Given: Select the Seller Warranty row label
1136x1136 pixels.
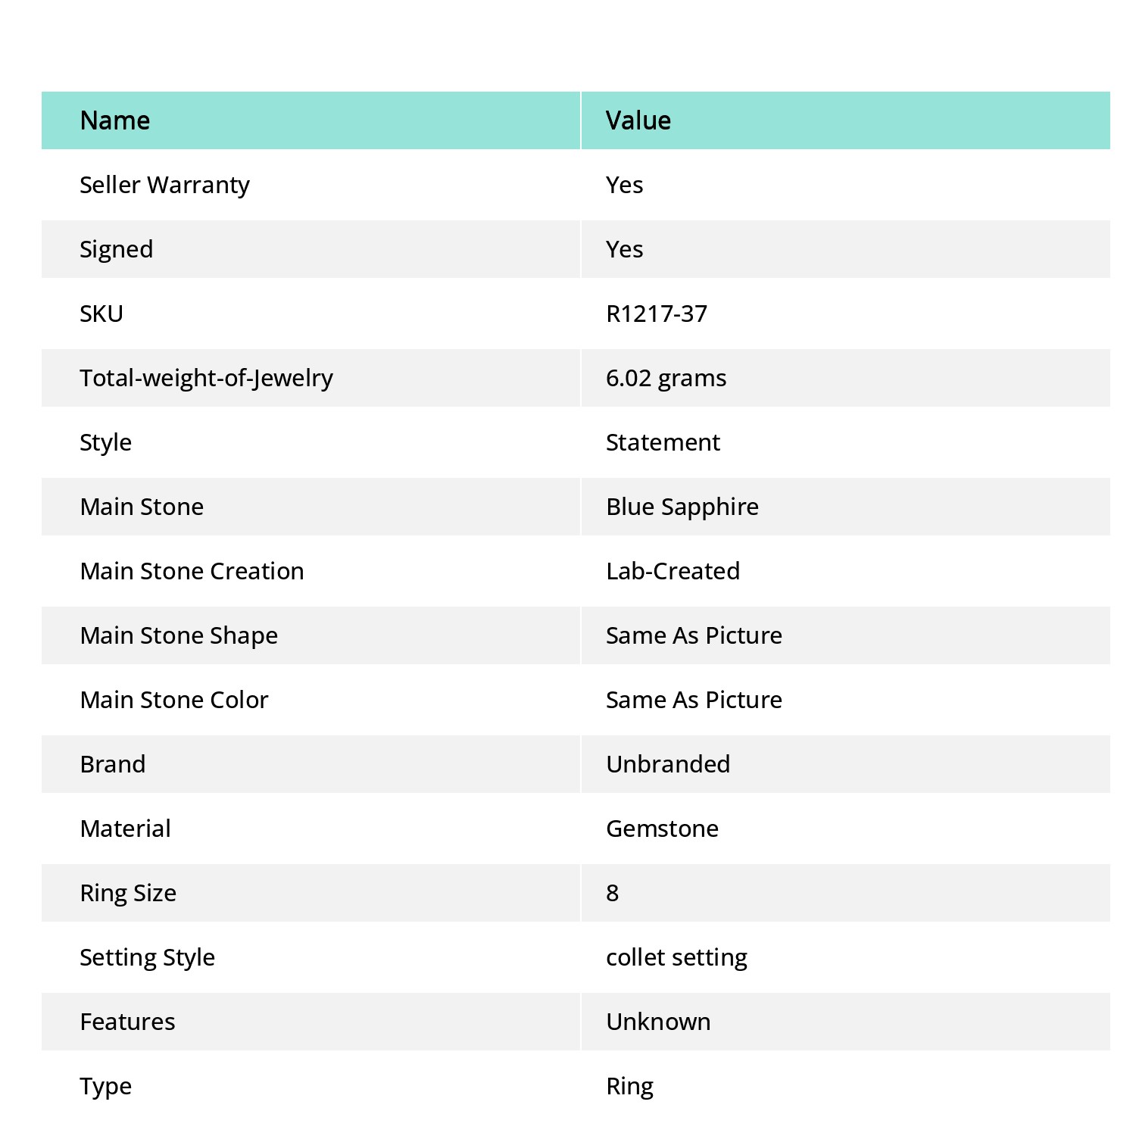Looking at the screenshot, I should pos(164,185).
